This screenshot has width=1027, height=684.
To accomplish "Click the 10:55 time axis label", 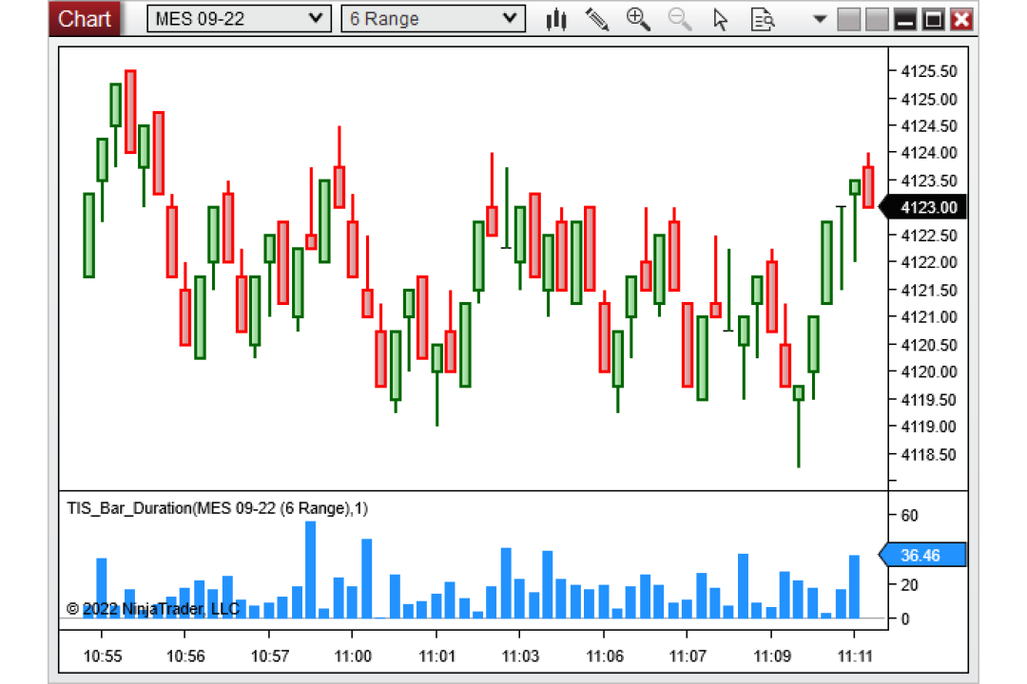I will point(103,655).
